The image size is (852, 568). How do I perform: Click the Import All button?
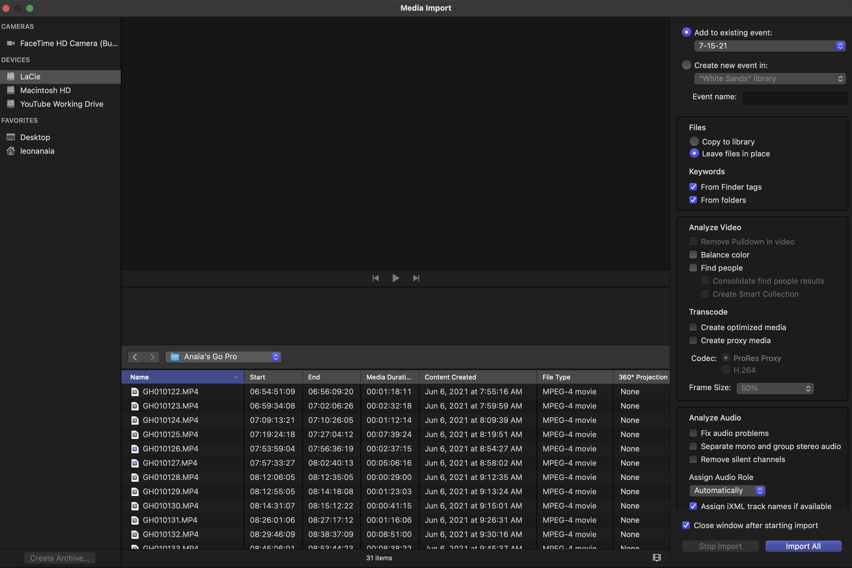click(x=803, y=546)
